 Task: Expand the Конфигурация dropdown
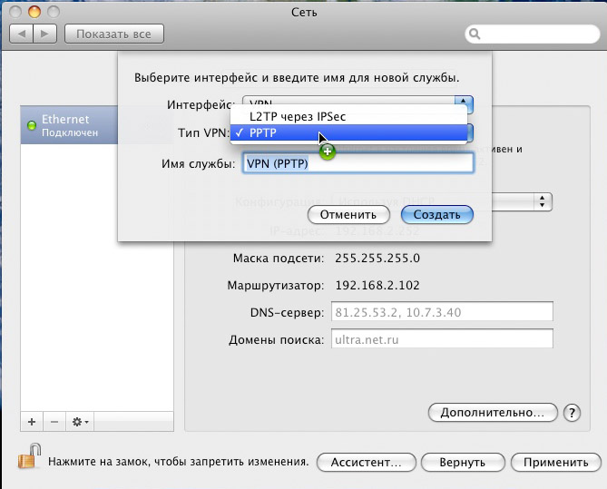tap(543, 201)
